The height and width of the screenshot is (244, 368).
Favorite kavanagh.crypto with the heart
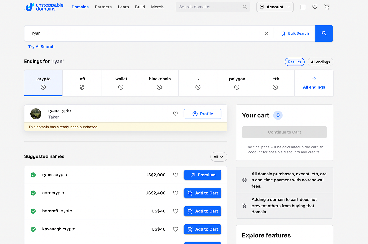point(176,229)
